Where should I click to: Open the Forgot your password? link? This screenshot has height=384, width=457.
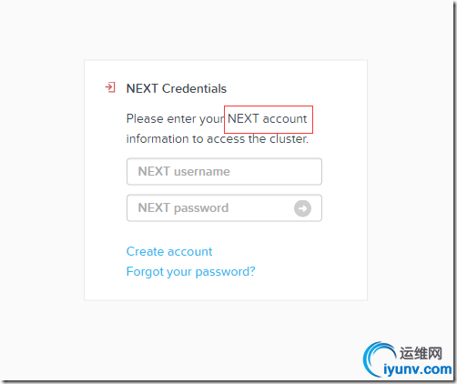click(191, 272)
